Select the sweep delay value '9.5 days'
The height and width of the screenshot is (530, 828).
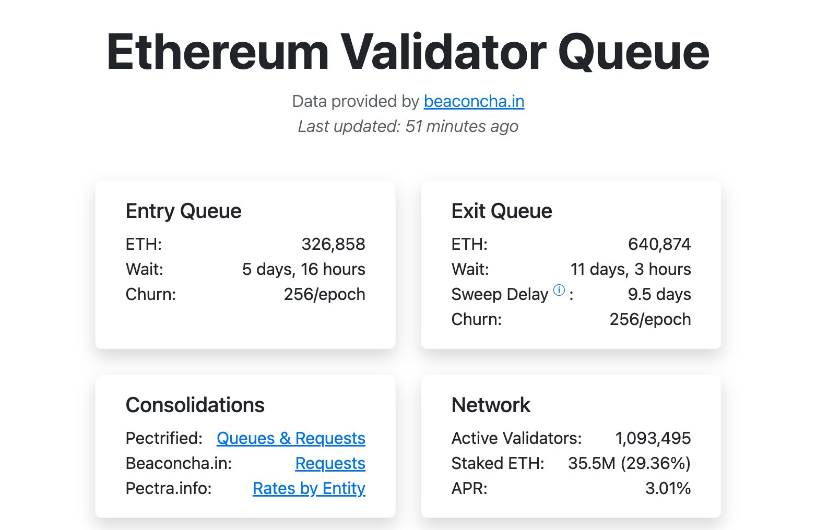click(659, 294)
